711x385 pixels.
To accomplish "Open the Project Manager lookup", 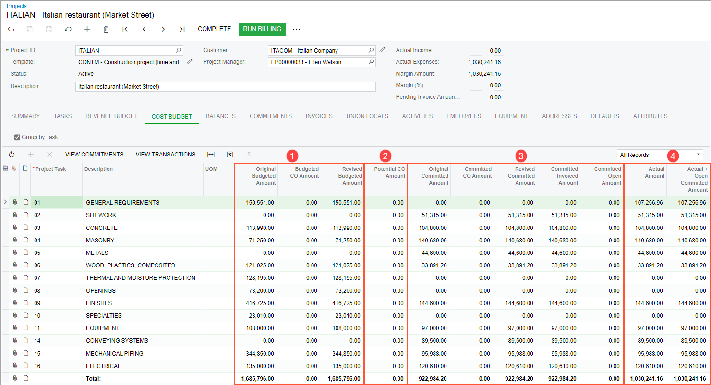I will tap(371, 62).
